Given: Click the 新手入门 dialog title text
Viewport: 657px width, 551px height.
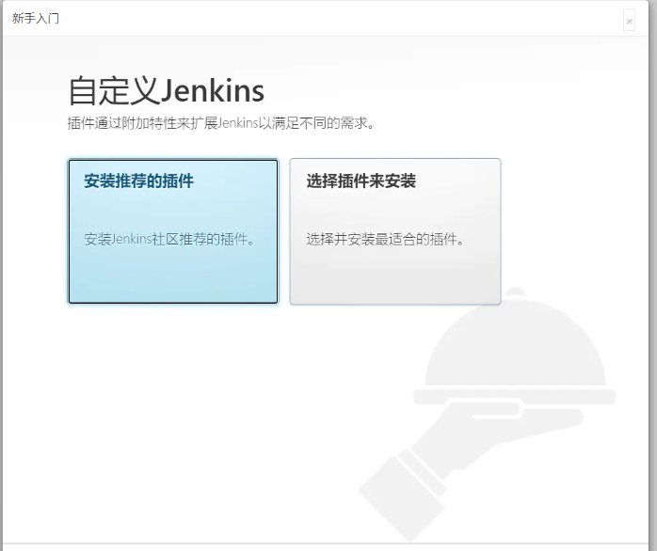Looking at the screenshot, I should coord(36,19).
